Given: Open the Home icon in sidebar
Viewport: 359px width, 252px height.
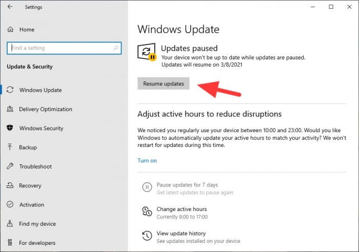Looking at the screenshot, I should (10, 30).
